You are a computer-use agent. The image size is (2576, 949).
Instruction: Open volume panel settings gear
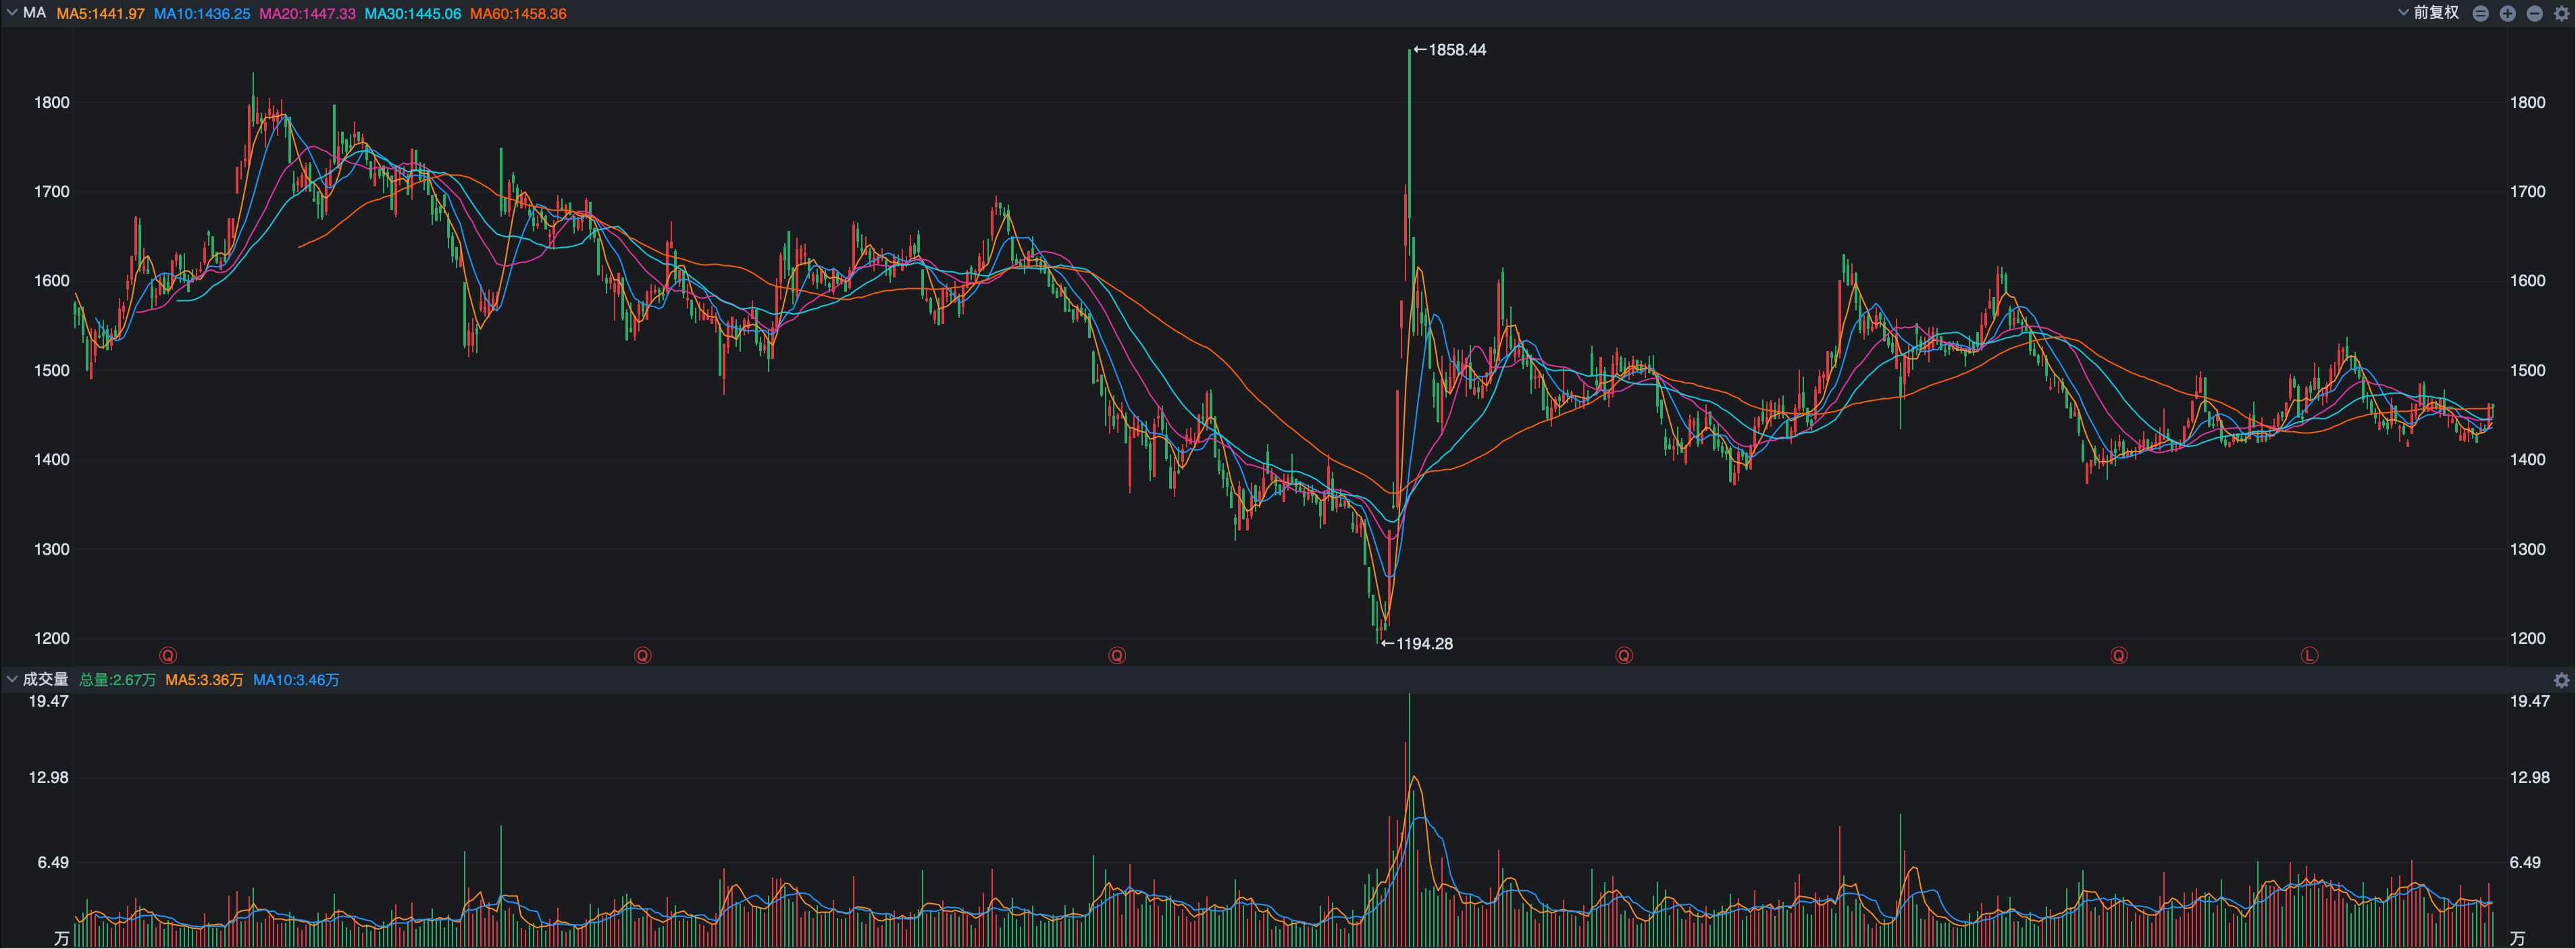[x=2561, y=680]
